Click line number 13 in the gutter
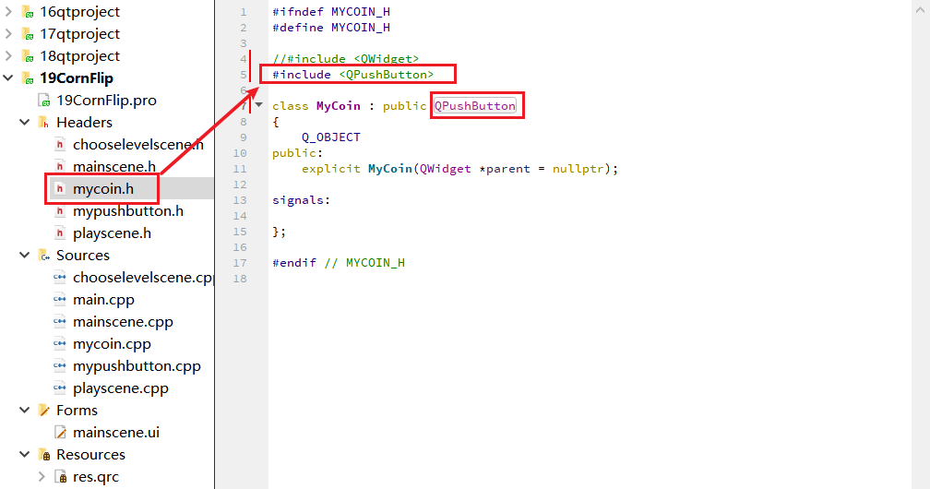Image resolution: width=930 pixels, height=489 pixels. point(240,200)
